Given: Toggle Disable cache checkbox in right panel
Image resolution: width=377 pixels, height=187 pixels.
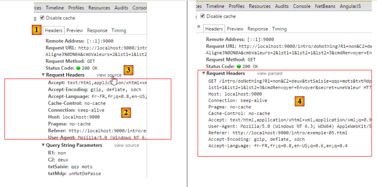Looking at the screenshot, I should [203, 16].
